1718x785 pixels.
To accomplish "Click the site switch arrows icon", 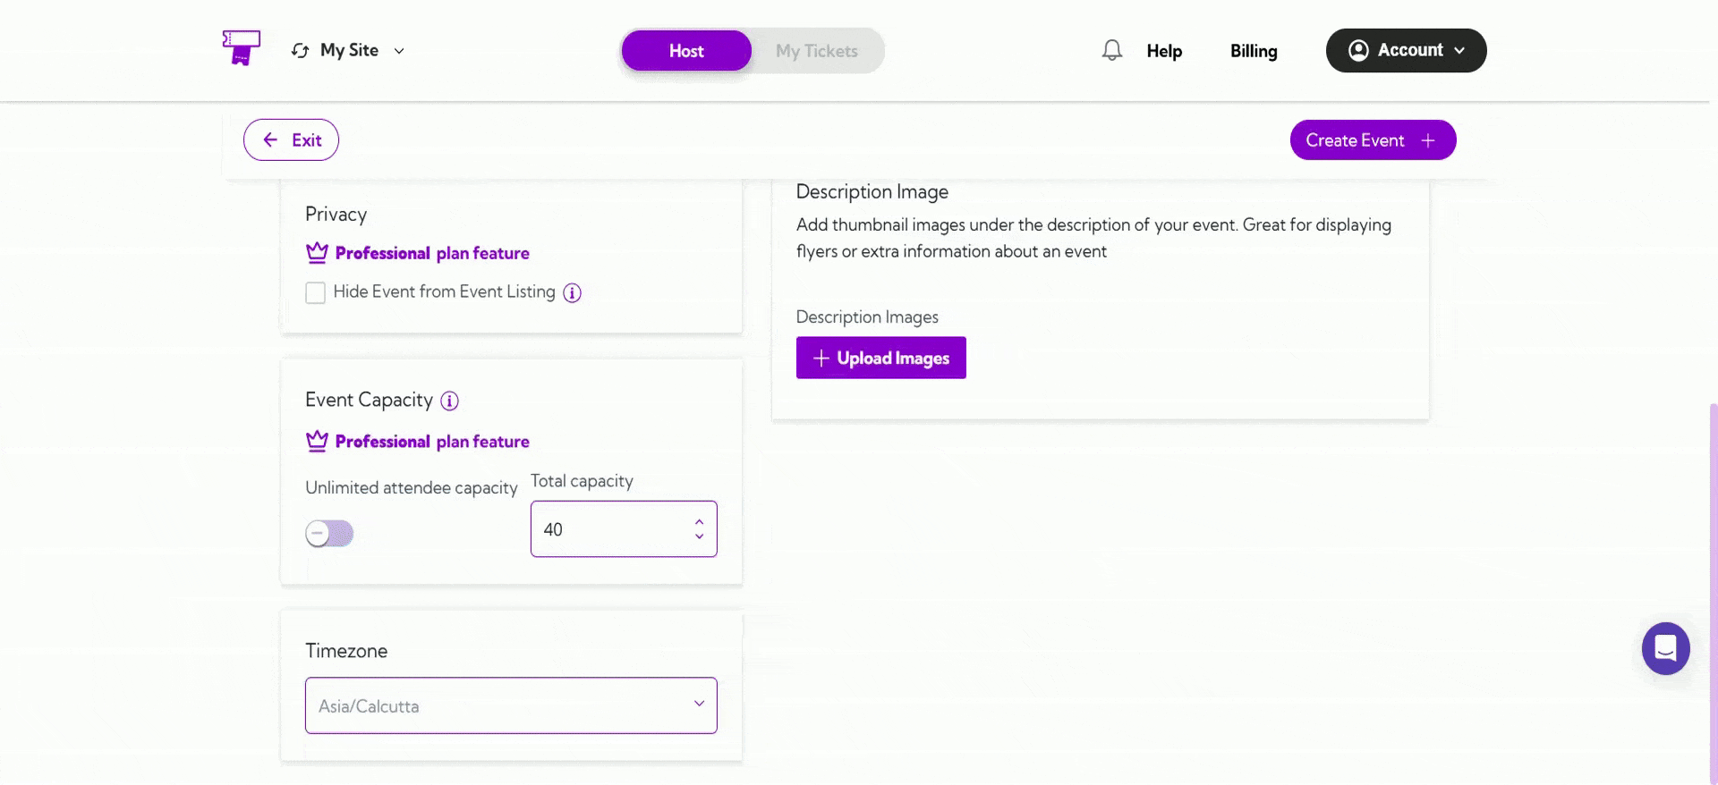I will coord(300,51).
